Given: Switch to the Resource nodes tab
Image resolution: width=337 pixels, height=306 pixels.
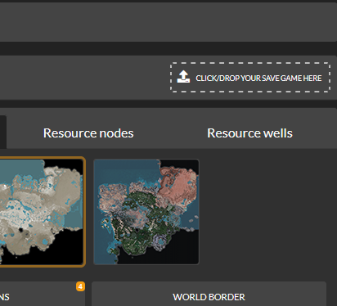Looking at the screenshot, I should point(88,133).
